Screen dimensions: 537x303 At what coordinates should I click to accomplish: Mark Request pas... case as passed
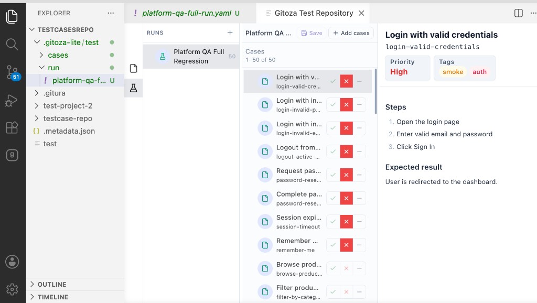pyautogui.click(x=333, y=175)
